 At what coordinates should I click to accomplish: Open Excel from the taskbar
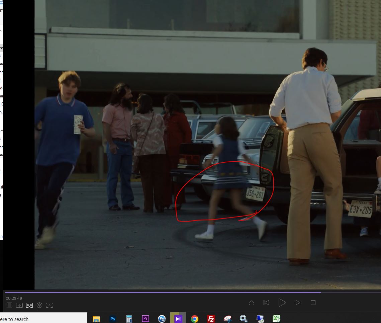tap(276, 319)
